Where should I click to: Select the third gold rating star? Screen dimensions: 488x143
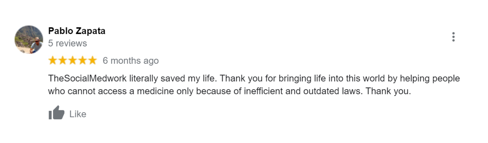(73, 60)
